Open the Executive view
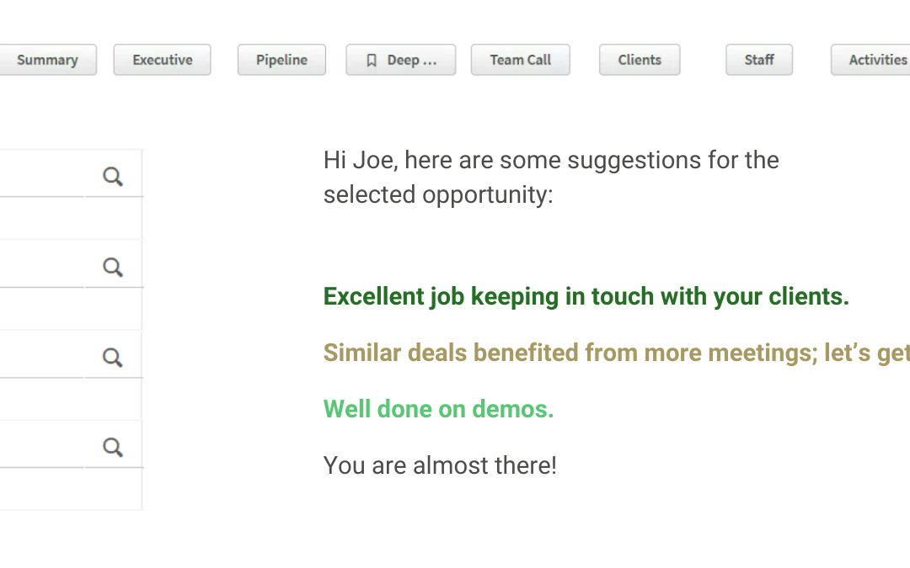Viewport: 910px width, 568px height. tap(163, 60)
